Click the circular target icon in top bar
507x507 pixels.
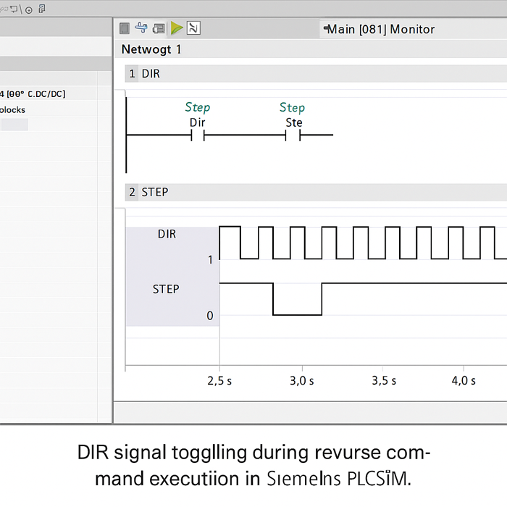(28, 9)
